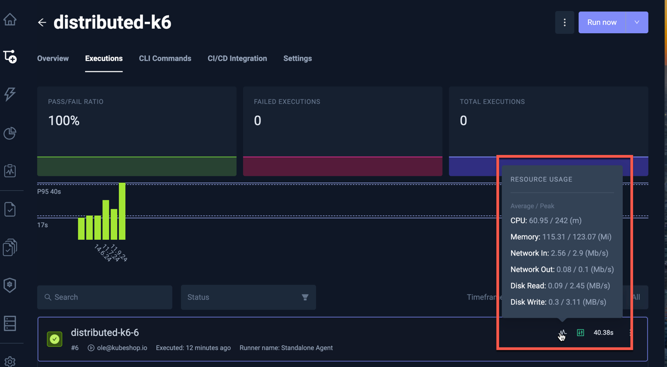The image size is (667, 367).
Task: Open the Status filter dropdown
Action: point(248,297)
